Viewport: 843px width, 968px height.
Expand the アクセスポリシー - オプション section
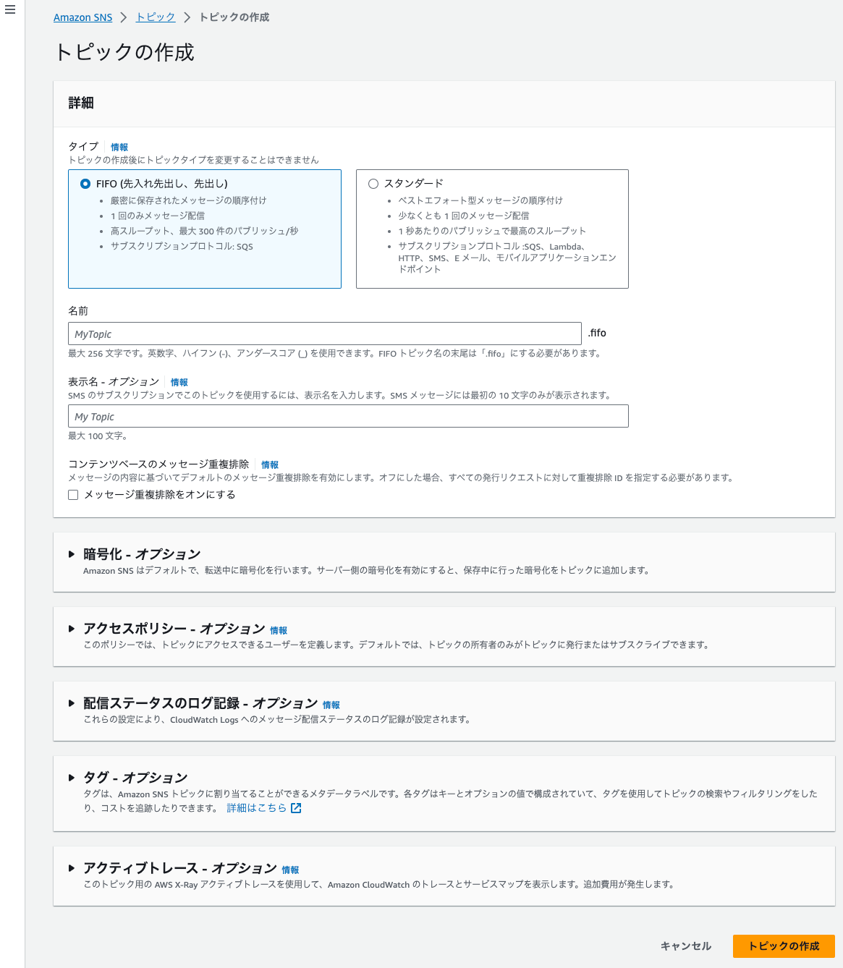click(72, 629)
